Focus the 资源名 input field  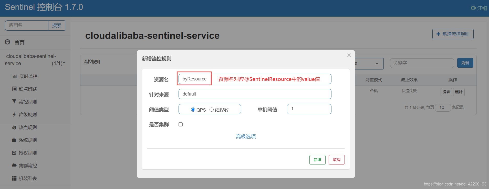(255, 79)
